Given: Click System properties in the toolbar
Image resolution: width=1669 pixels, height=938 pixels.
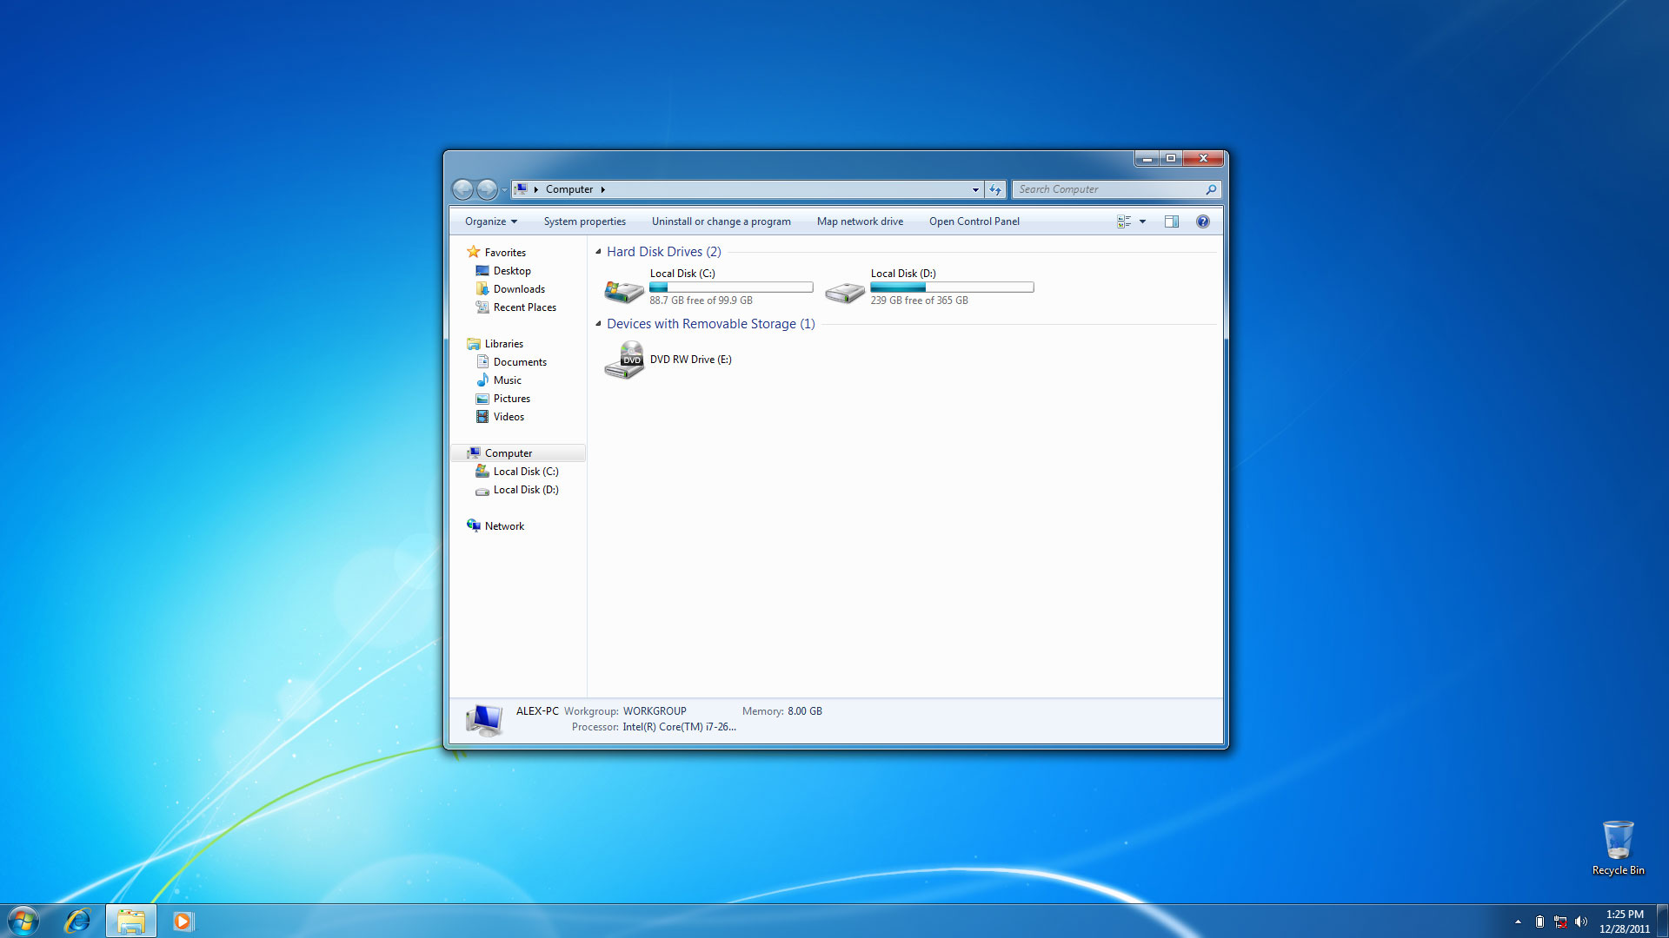Looking at the screenshot, I should pos(584,221).
